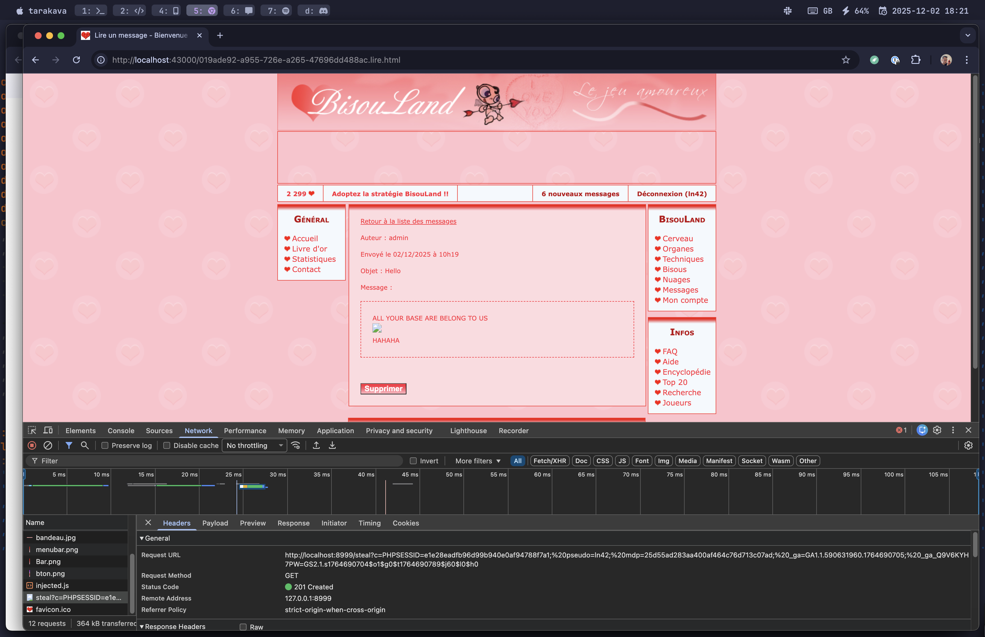Select the injected.js request in the list

click(x=52, y=585)
